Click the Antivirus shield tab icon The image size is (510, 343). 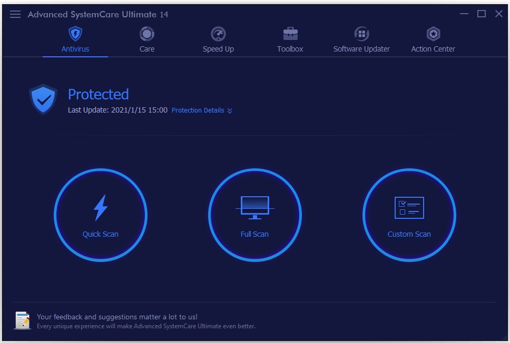(x=75, y=34)
